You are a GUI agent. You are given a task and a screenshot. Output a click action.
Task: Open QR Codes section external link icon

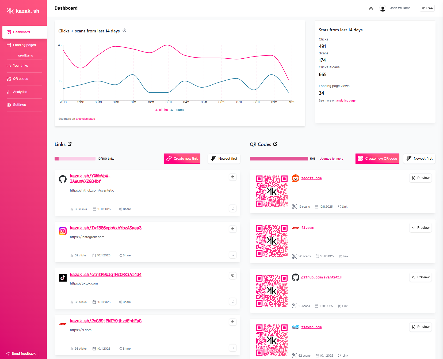(x=275, y=144)
